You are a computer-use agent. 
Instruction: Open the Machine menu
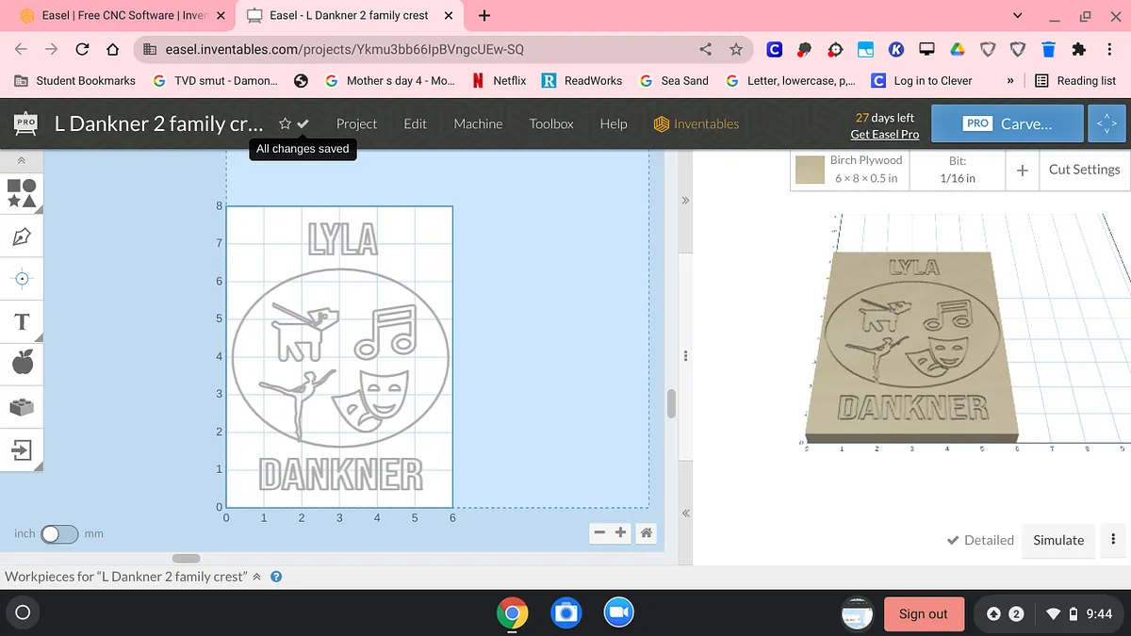(478, 124)
